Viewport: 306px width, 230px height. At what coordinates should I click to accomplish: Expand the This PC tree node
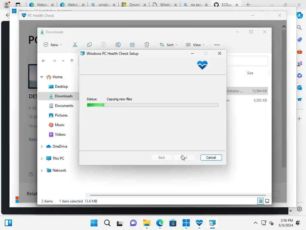pyautogui.click(x=42, y=158)
